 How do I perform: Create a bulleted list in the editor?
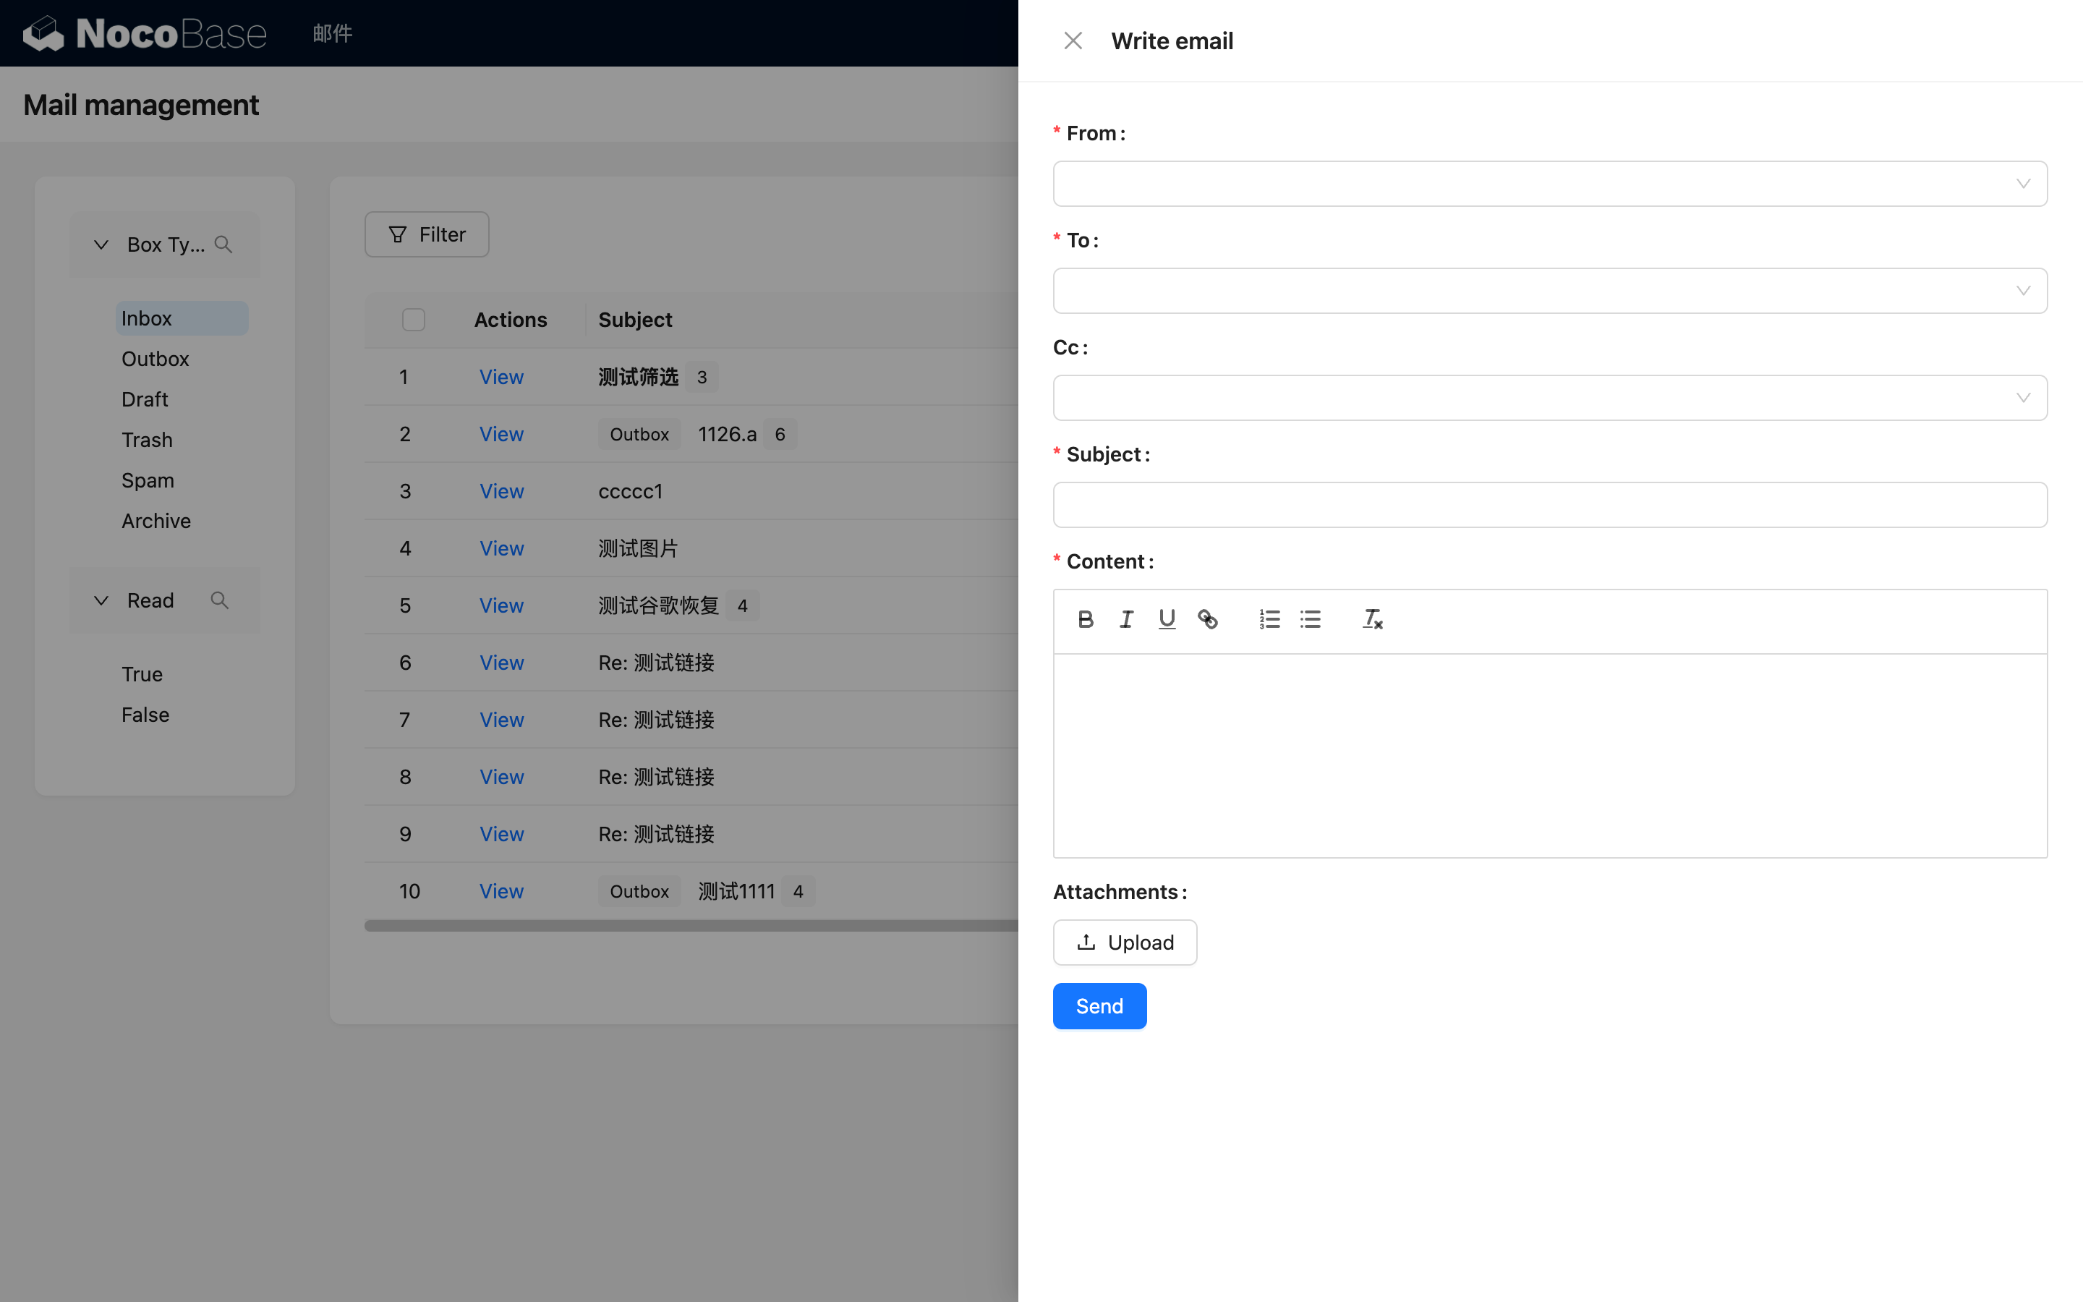1310,619
